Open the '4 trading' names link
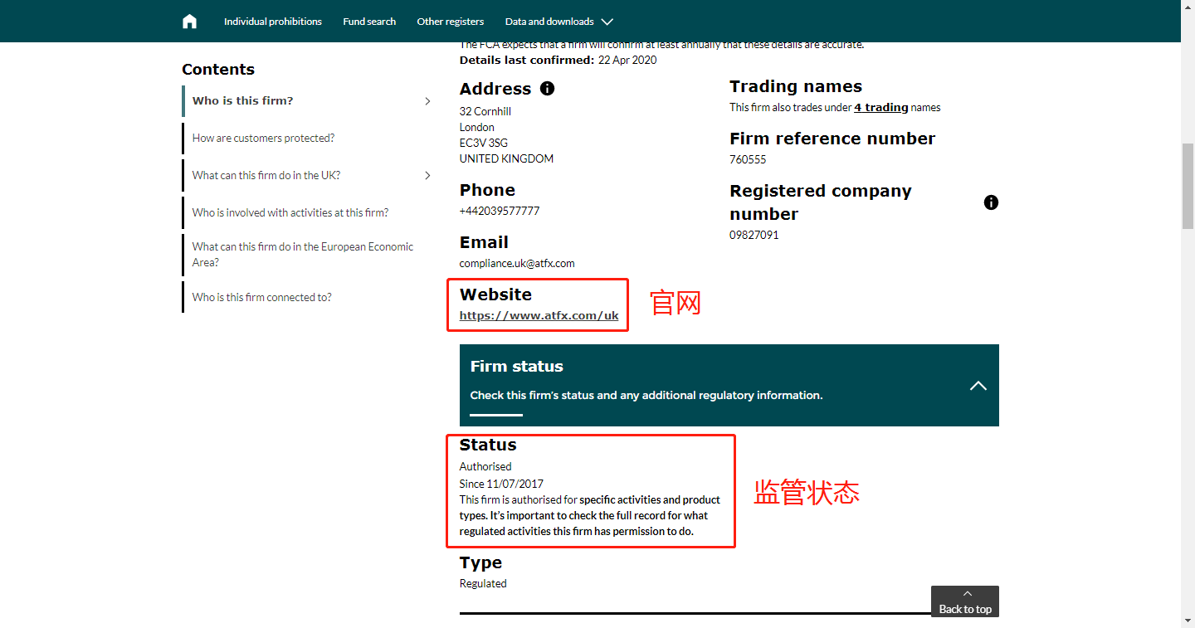 pos(881,107)
